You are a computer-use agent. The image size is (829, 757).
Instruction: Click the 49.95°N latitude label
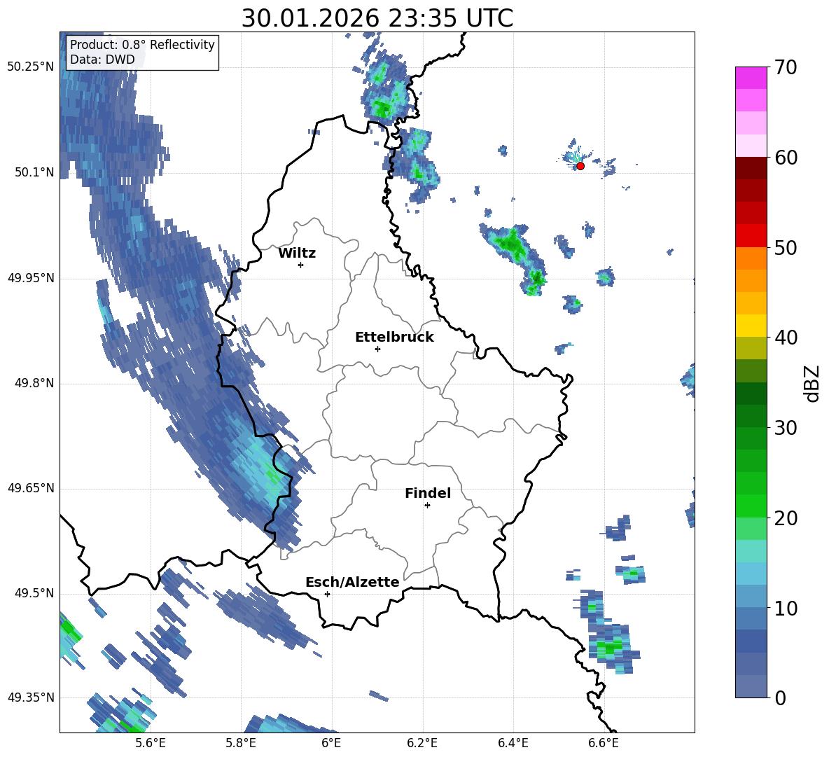point(31,278)
